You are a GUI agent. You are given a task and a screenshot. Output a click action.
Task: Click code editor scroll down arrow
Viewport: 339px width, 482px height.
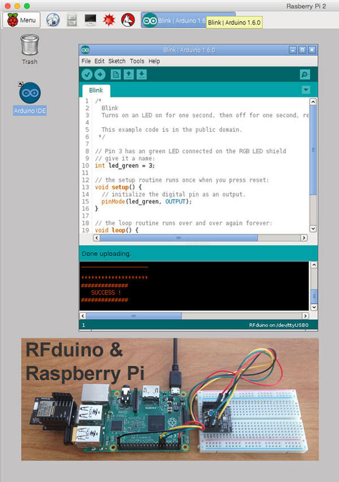(313, 228)
